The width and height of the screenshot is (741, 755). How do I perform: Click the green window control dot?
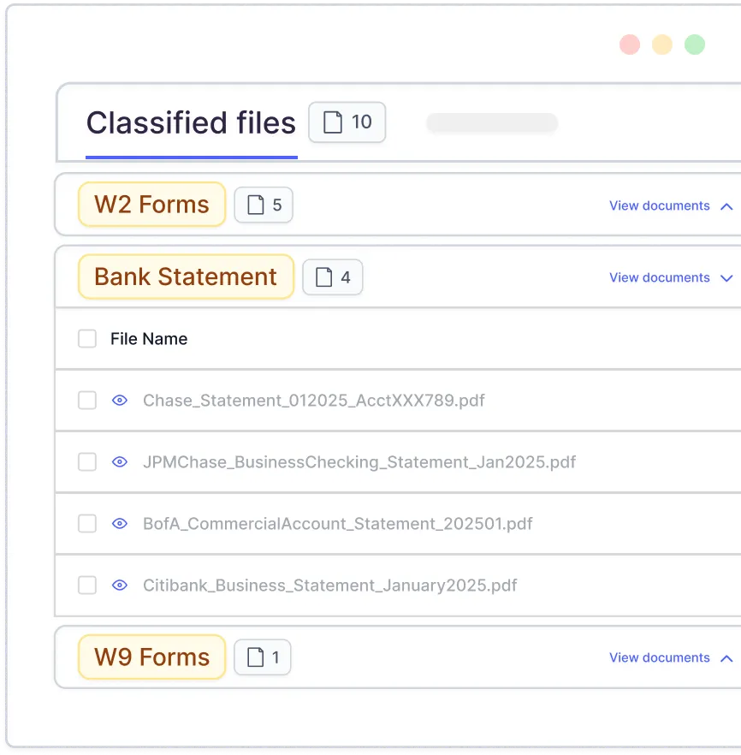pyautogui.click(x=695, y=45)
